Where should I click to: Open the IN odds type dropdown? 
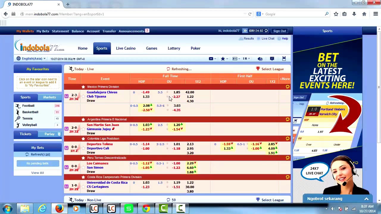(246, 59)
